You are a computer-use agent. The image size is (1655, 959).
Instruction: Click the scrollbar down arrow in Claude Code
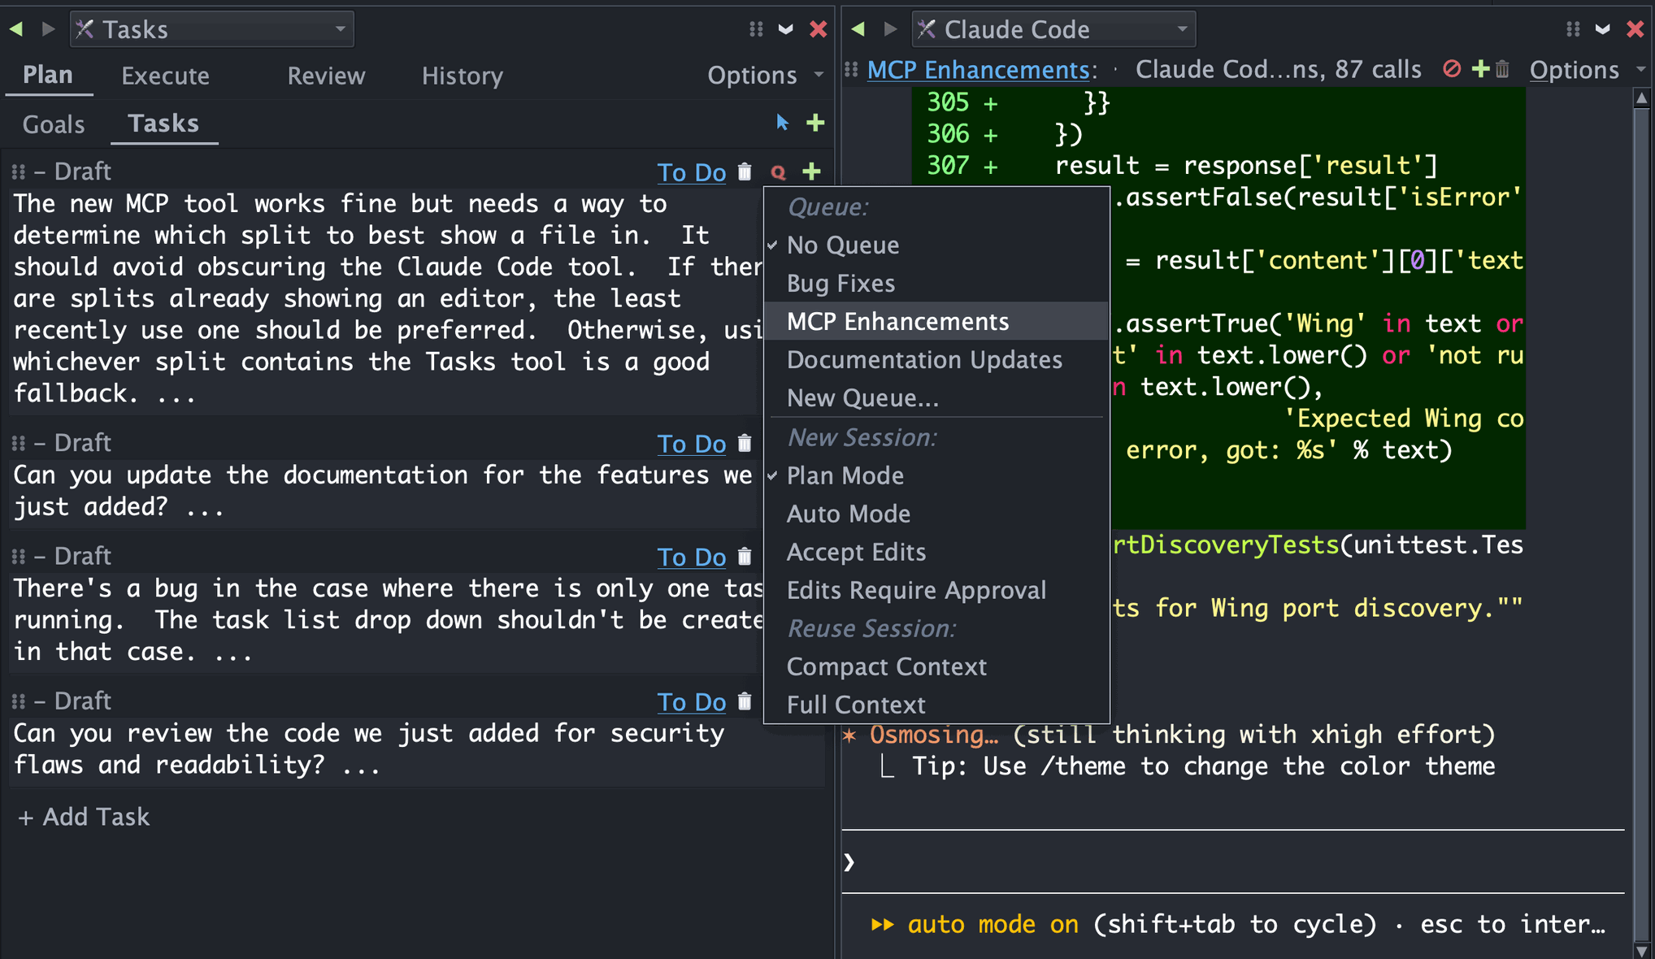click(1641, 950)
